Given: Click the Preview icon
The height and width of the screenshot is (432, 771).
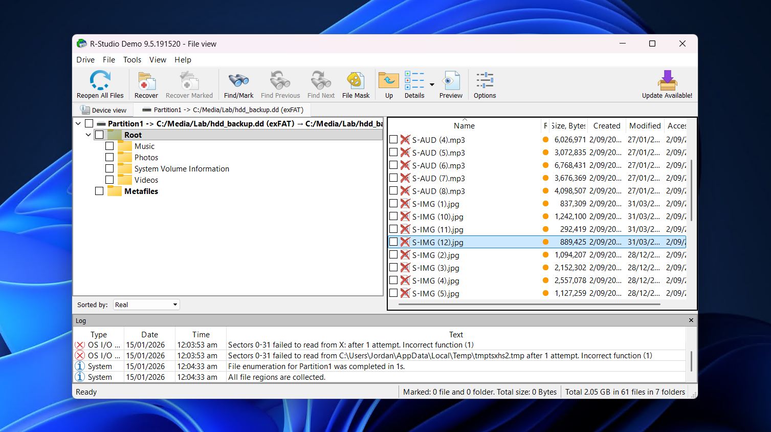Looking at the screenshot, I should (x=450, y=81).
